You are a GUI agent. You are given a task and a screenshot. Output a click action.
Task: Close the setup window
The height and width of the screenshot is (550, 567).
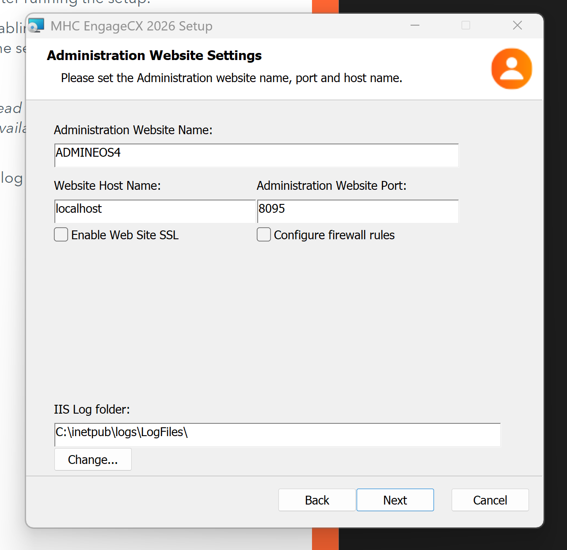518,26
